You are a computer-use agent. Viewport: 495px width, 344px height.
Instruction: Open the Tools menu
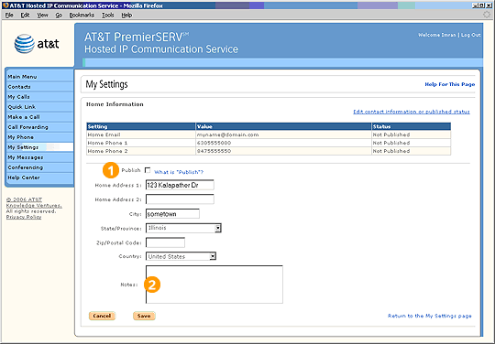coord(107,16)
